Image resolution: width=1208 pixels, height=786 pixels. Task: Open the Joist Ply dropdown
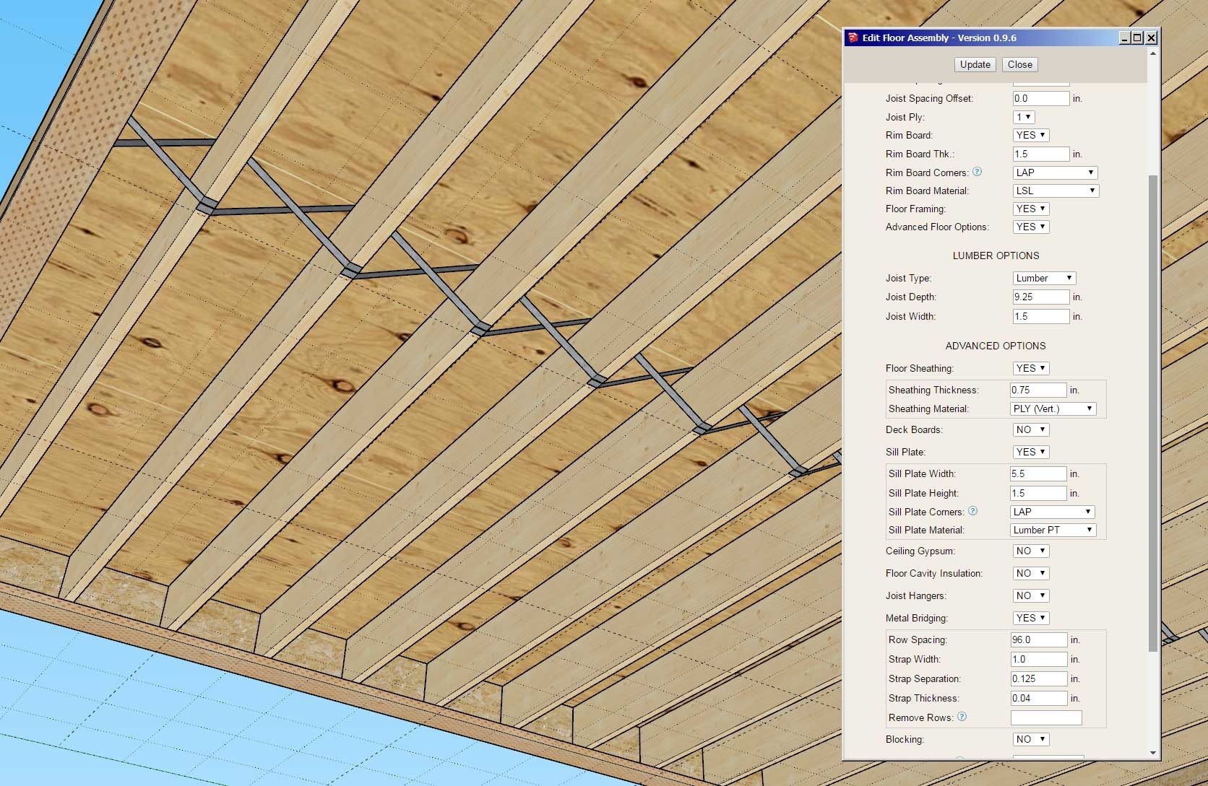1024,117
